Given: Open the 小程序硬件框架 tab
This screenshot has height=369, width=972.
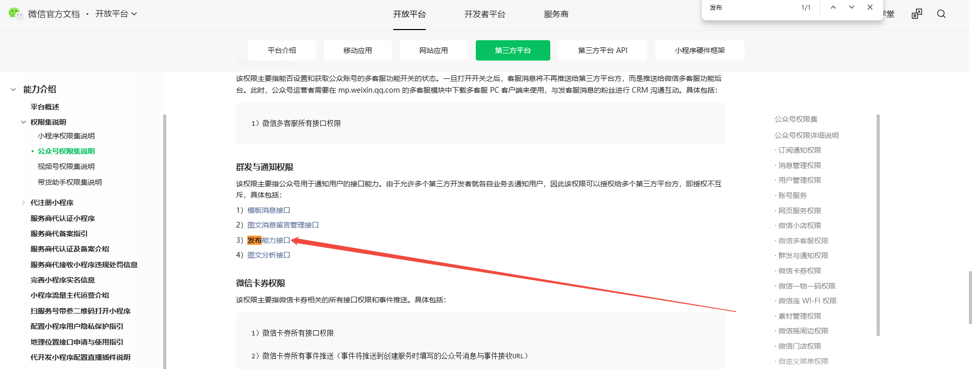Looking at the screenshot, I should 700,50.
